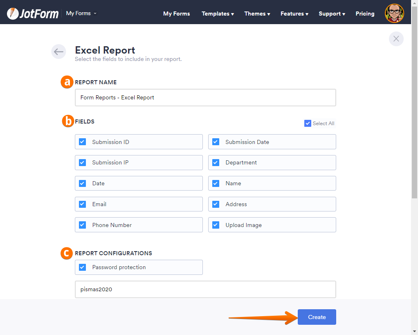Go to My Forms in navigation bar

tap(176, 13)
